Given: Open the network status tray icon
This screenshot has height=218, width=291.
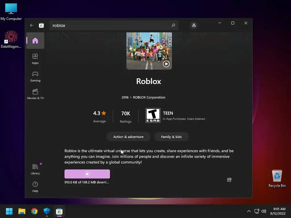Looking at the screenshot, I should click(x=257, y=211).
